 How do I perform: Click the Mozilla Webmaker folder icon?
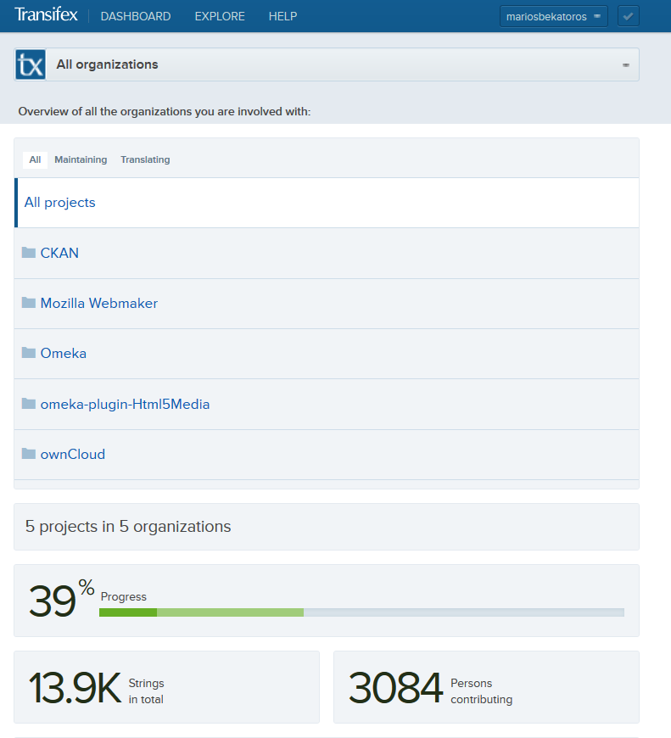point(29,303)
